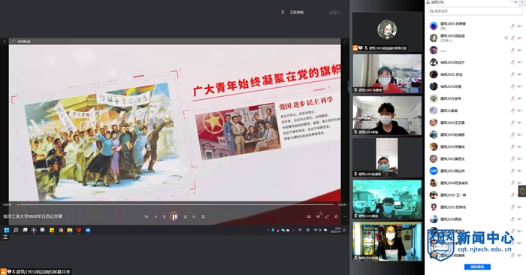
Task: Select the red-shirt masked participant video thumbnail
Action: point(387,74)
